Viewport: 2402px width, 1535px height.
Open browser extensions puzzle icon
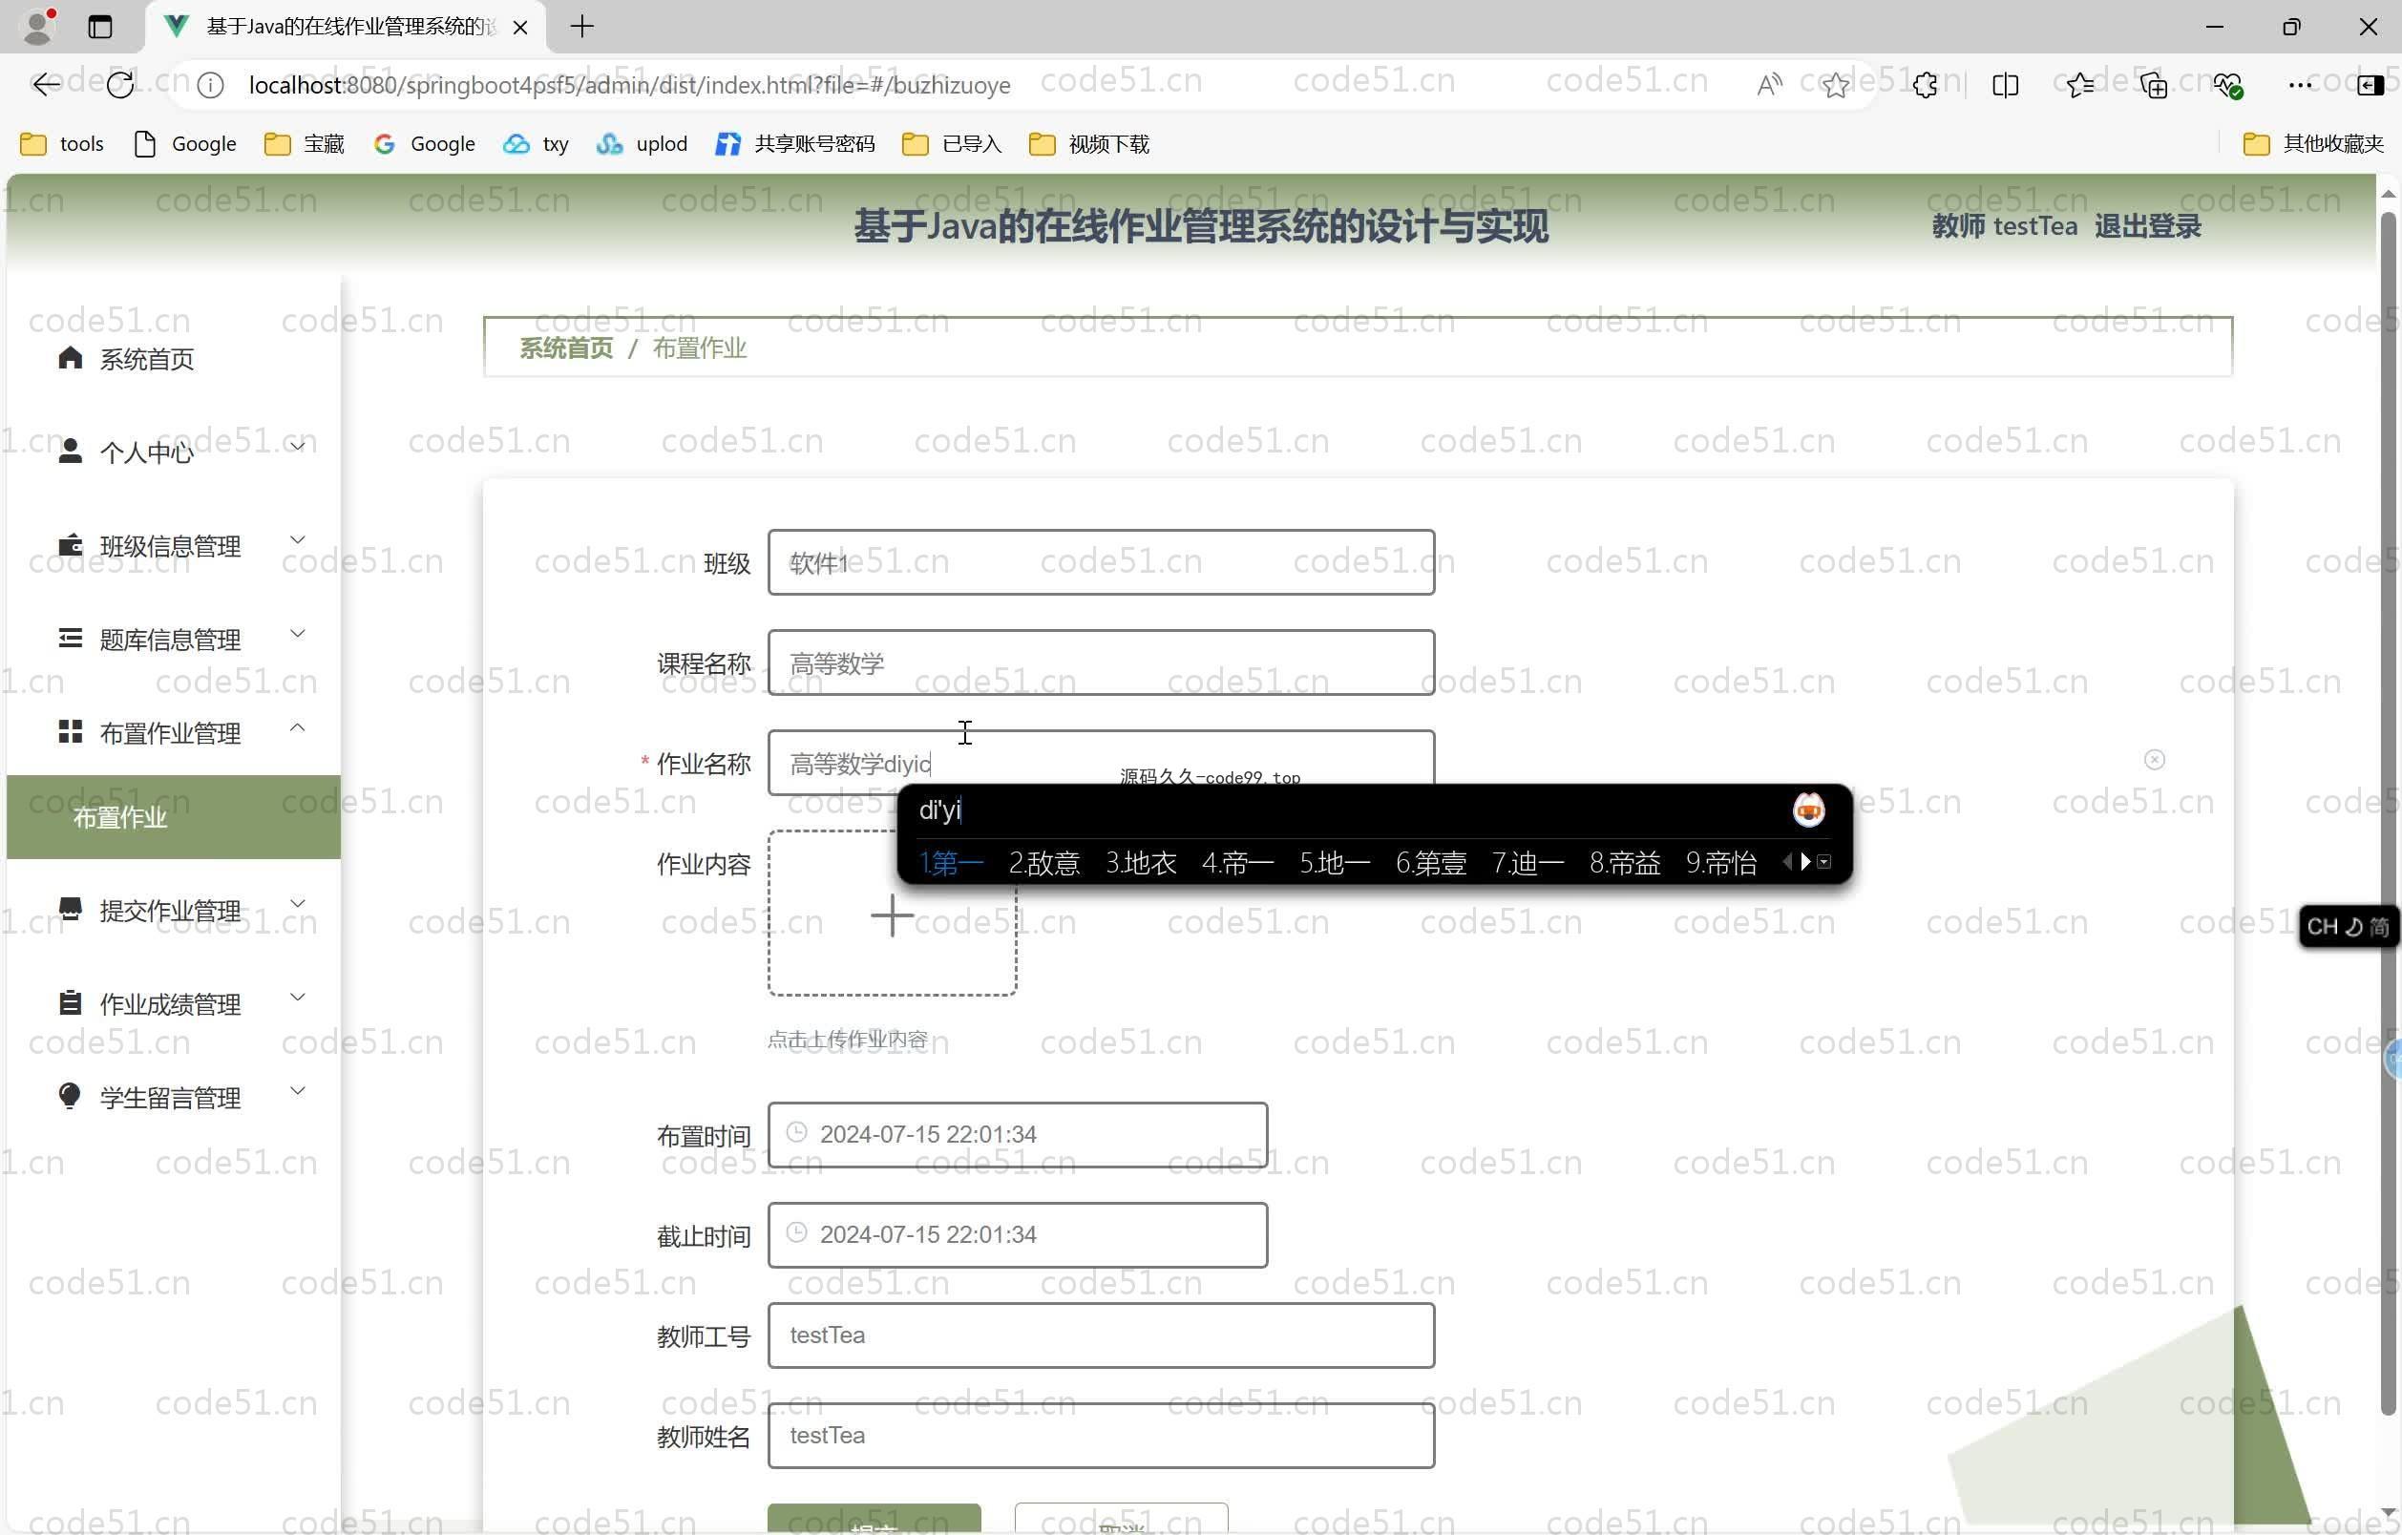click(x=1927, y=86)
